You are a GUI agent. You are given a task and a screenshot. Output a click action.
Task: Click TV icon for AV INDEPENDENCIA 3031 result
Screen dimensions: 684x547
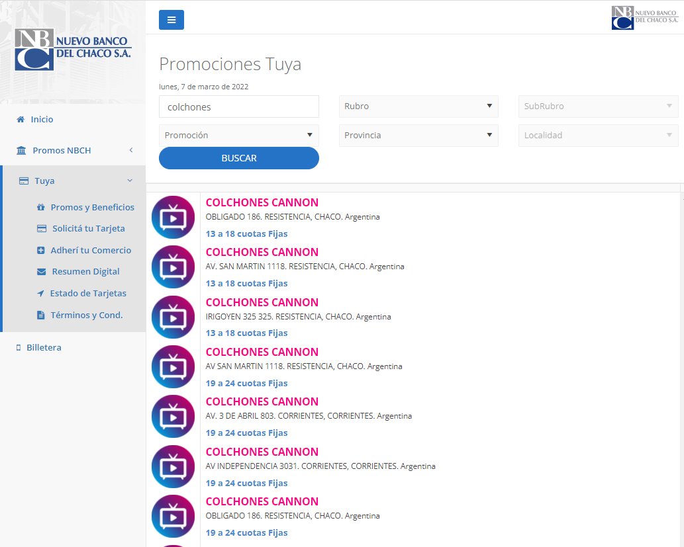[173, 466]
